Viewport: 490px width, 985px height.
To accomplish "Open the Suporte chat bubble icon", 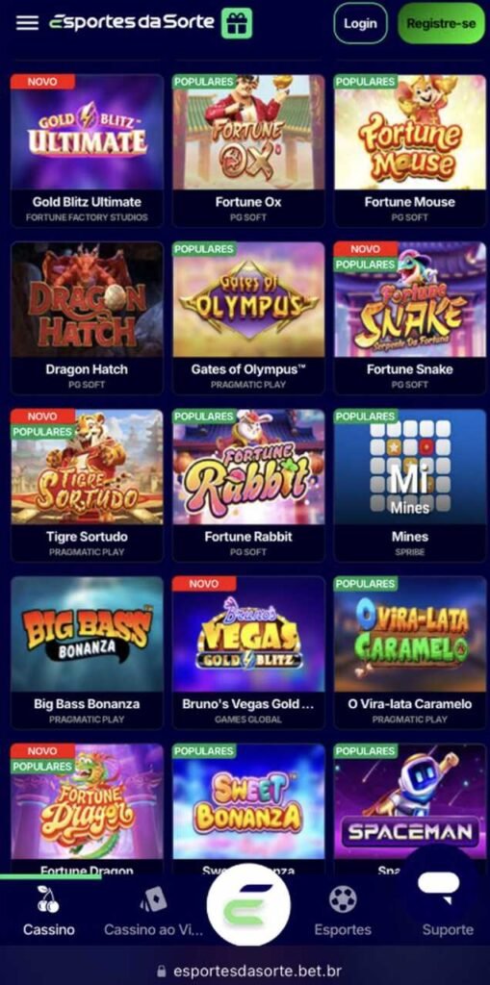I will [439, 885].
